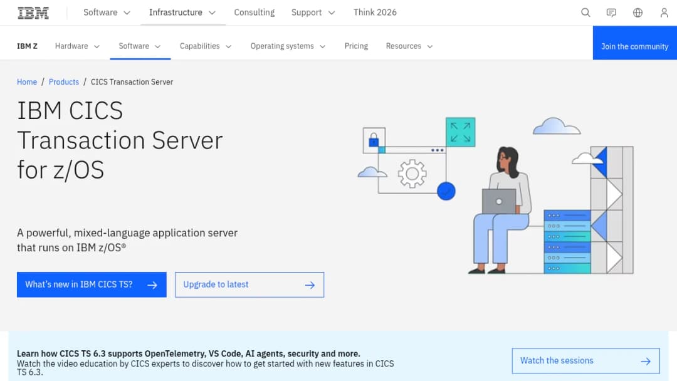Open the user profile icon
677x381 pixels.
[664, 13]
